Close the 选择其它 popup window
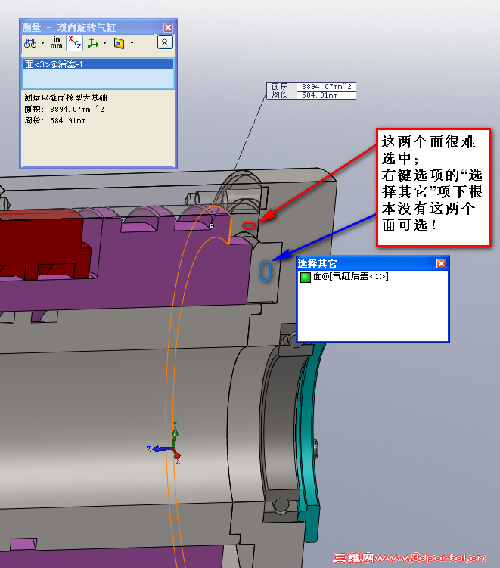The height and width of the screenshot is (568, 500). tap(441, 263)
